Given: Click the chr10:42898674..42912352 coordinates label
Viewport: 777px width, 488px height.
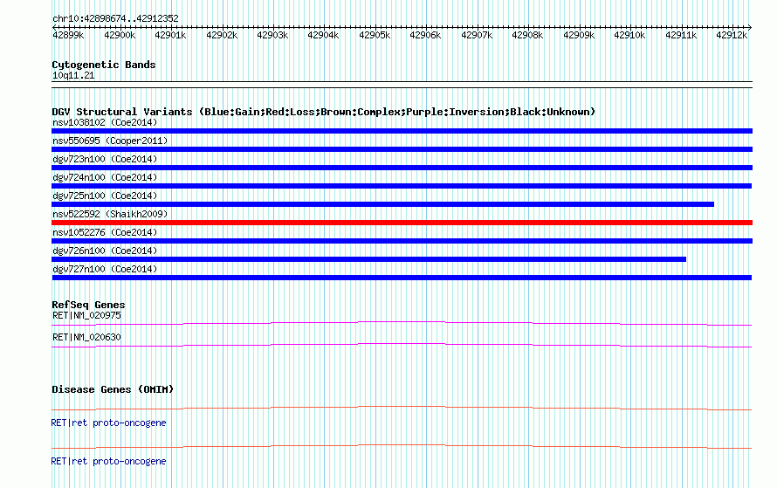Looking at the screenshot, I should tap(115, 18).
